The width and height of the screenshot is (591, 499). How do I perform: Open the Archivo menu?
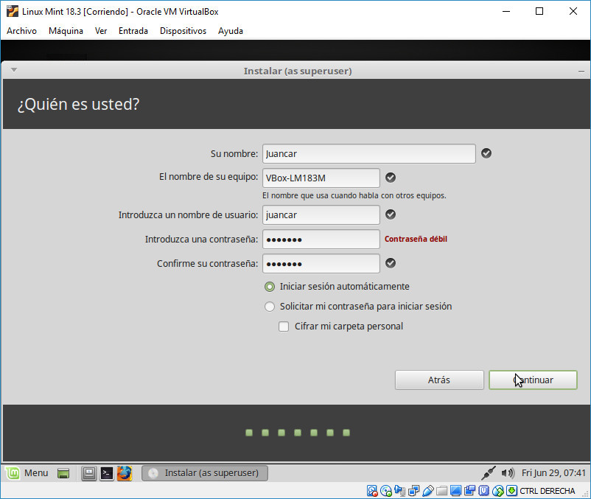[21, 31]
